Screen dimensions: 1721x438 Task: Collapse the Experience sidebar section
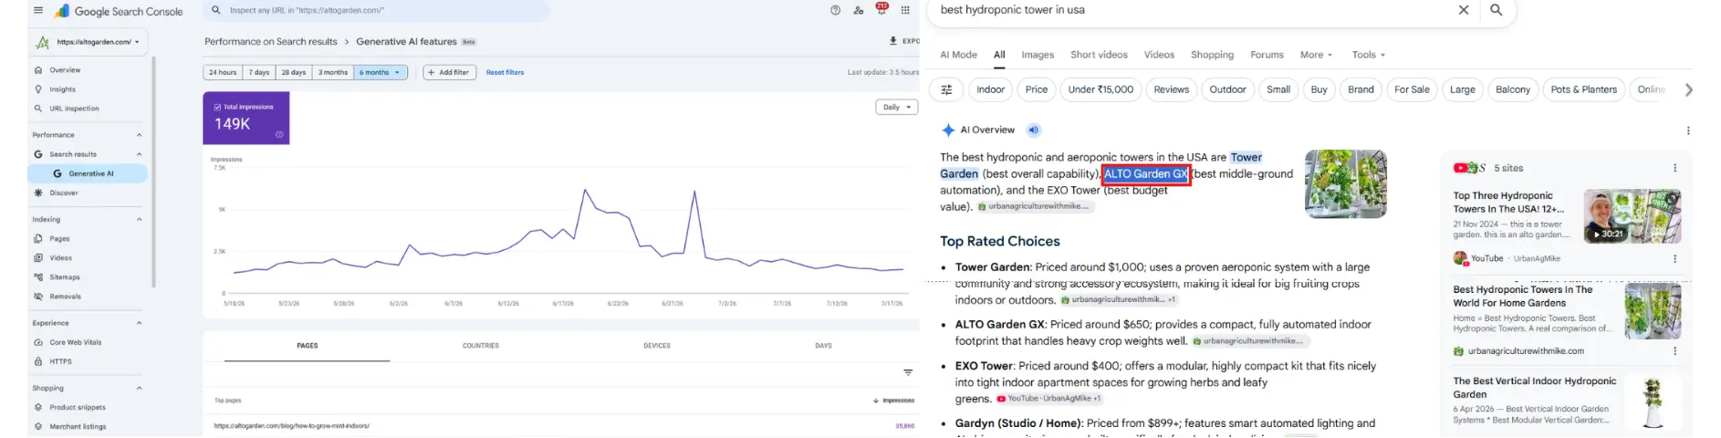coord(139,323)
